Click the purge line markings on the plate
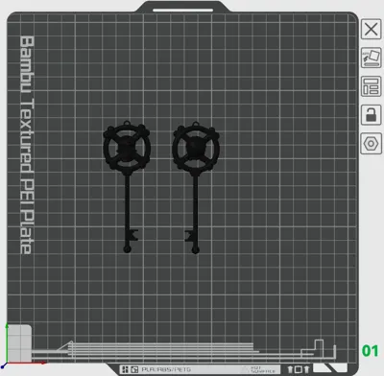This screenshot has height=376, width=384. 160,350
